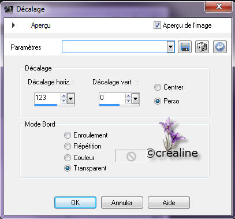235x219 pixels.
Task: Choose the Couleur edge mode
Action: click(68, 158)
